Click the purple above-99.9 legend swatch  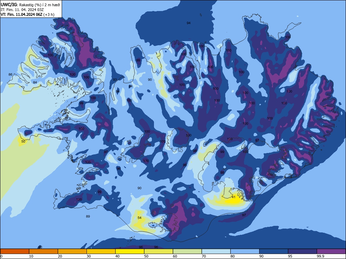tap(331, 251)
